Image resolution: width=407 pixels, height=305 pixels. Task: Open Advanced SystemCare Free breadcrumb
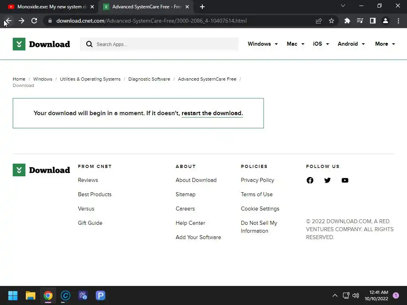207,79
